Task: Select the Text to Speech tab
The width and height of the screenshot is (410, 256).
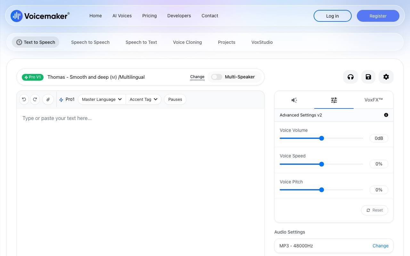Action: tap(36, 42)
